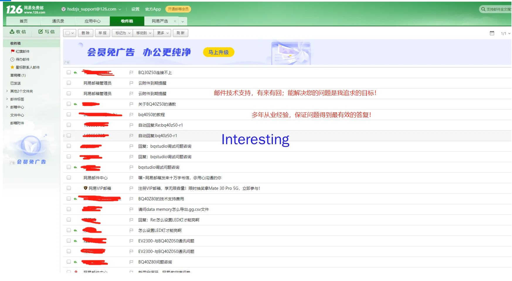This screenshot has width=512, height=281.
Task: Select checkbox for BQ40Z80问题咨询 email
Action: coord(69,262)
